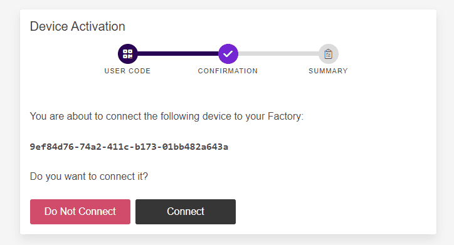Click the "You are about to connect" sentence
This screenshot has width=454, height=245.
(x=167, y=117)
